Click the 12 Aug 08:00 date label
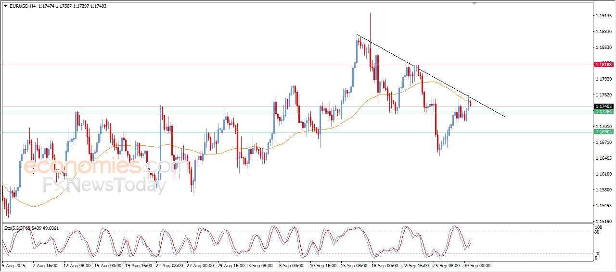 tap(76, 265)
